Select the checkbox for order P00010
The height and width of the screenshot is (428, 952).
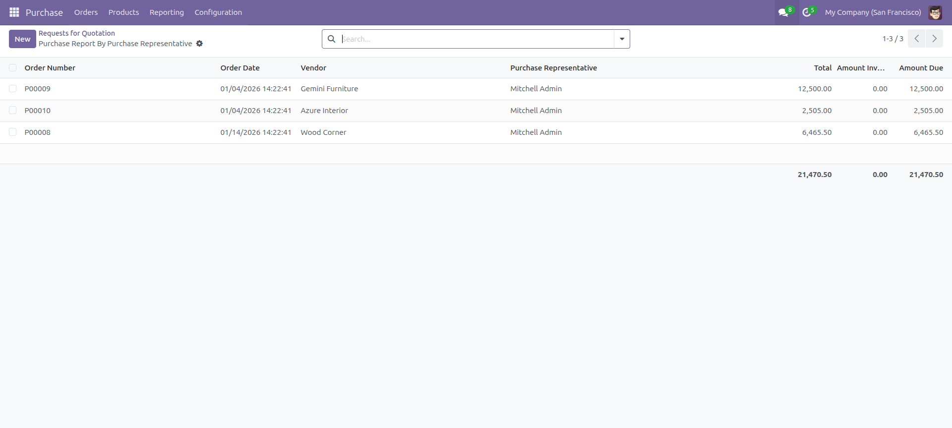point(13,111)
